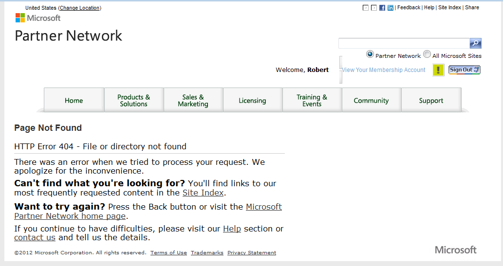The height and width of the screenshot is (266, 503).
Task: Open the Trademarks footer link
Action: (x=207, y=252)
